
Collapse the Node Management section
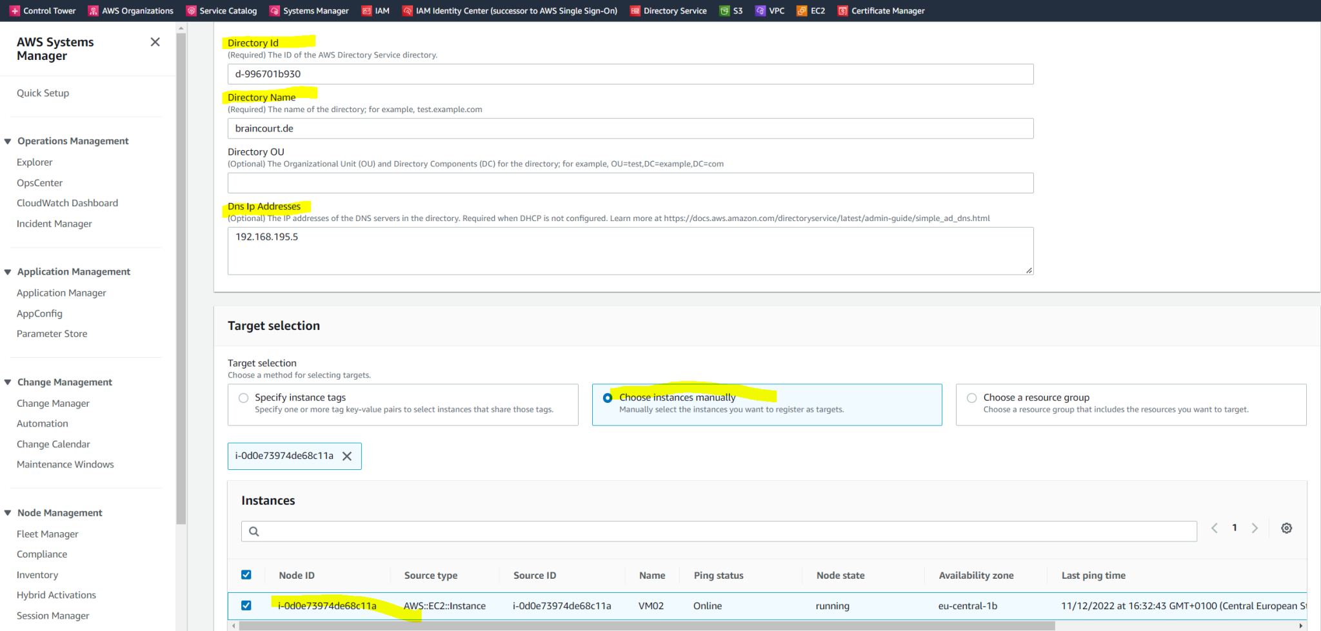[8, 512]
